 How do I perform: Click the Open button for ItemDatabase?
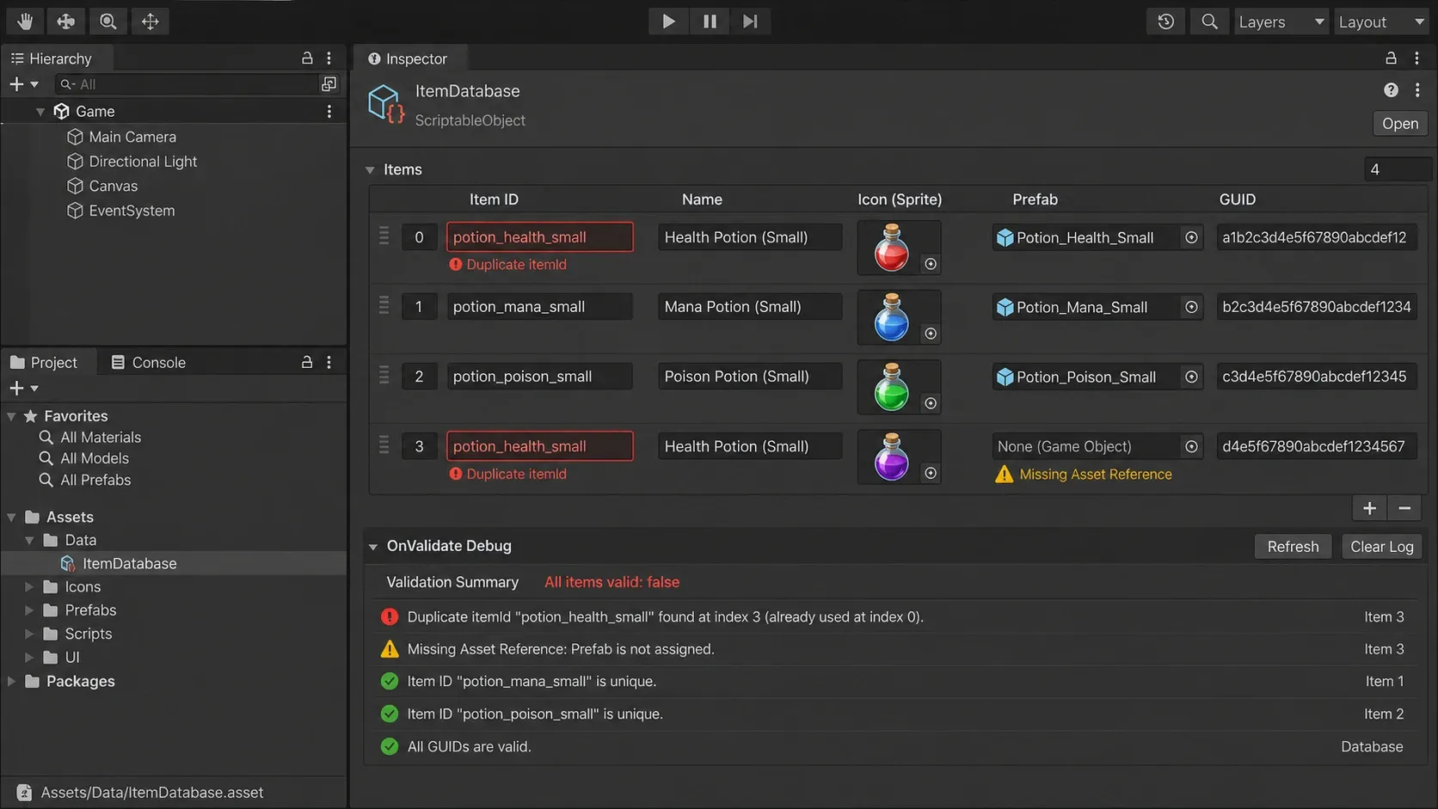[1400, 124]
